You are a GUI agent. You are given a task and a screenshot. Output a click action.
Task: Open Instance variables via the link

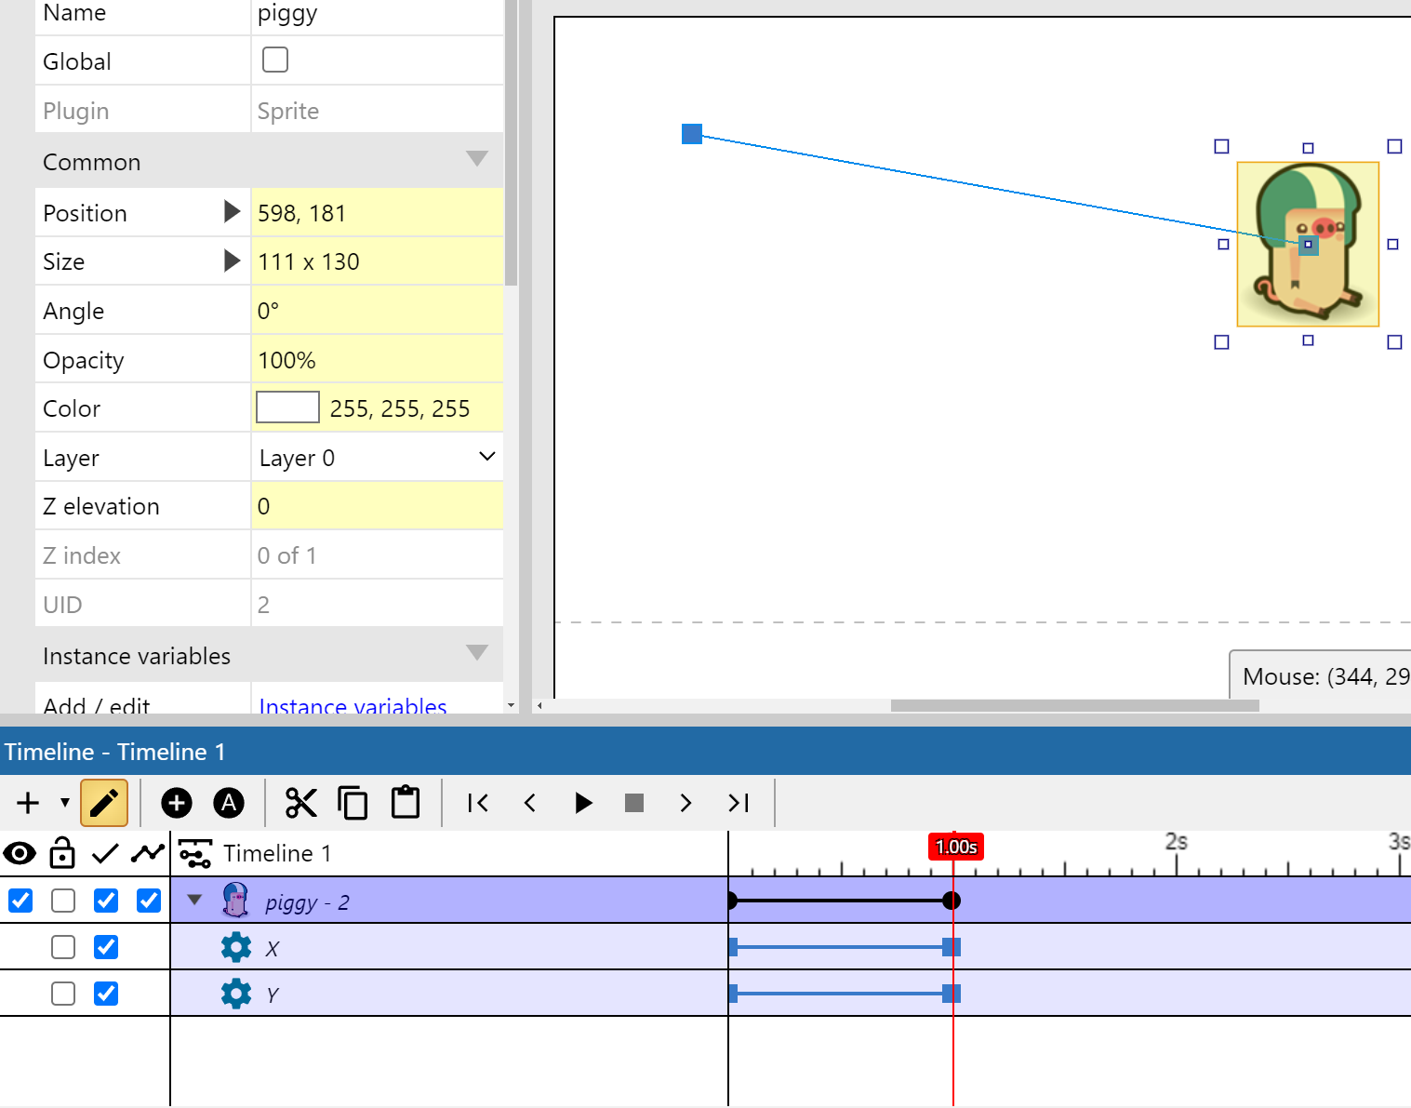tap(352, 705)
